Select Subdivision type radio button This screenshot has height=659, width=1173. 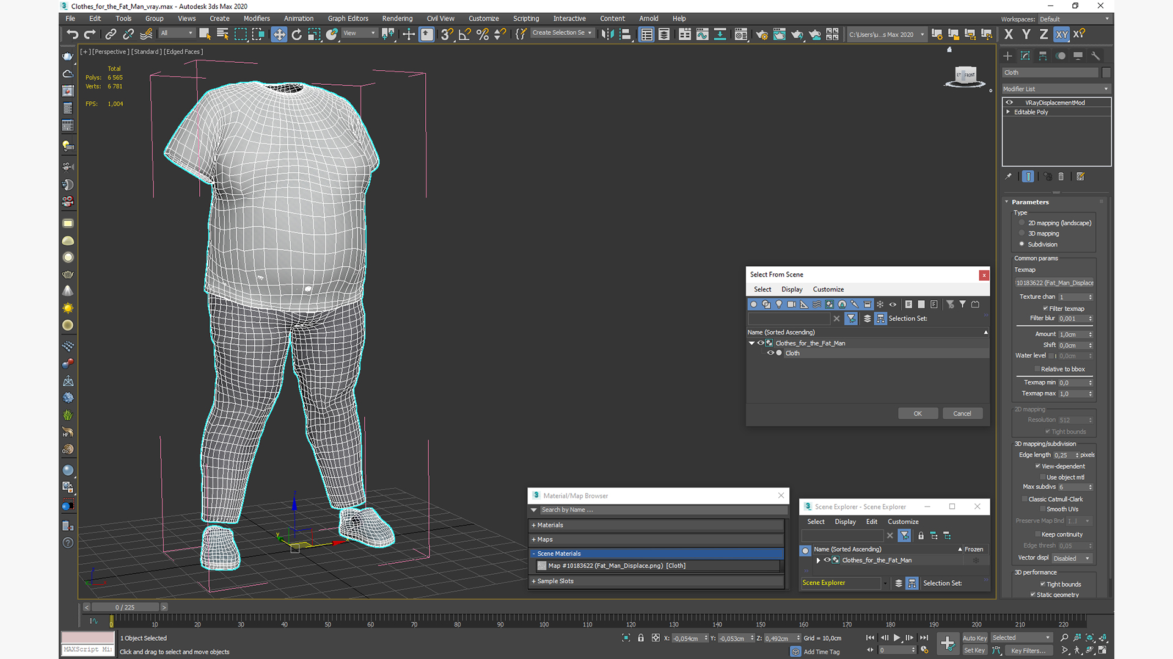click(x=1021, y=244)
